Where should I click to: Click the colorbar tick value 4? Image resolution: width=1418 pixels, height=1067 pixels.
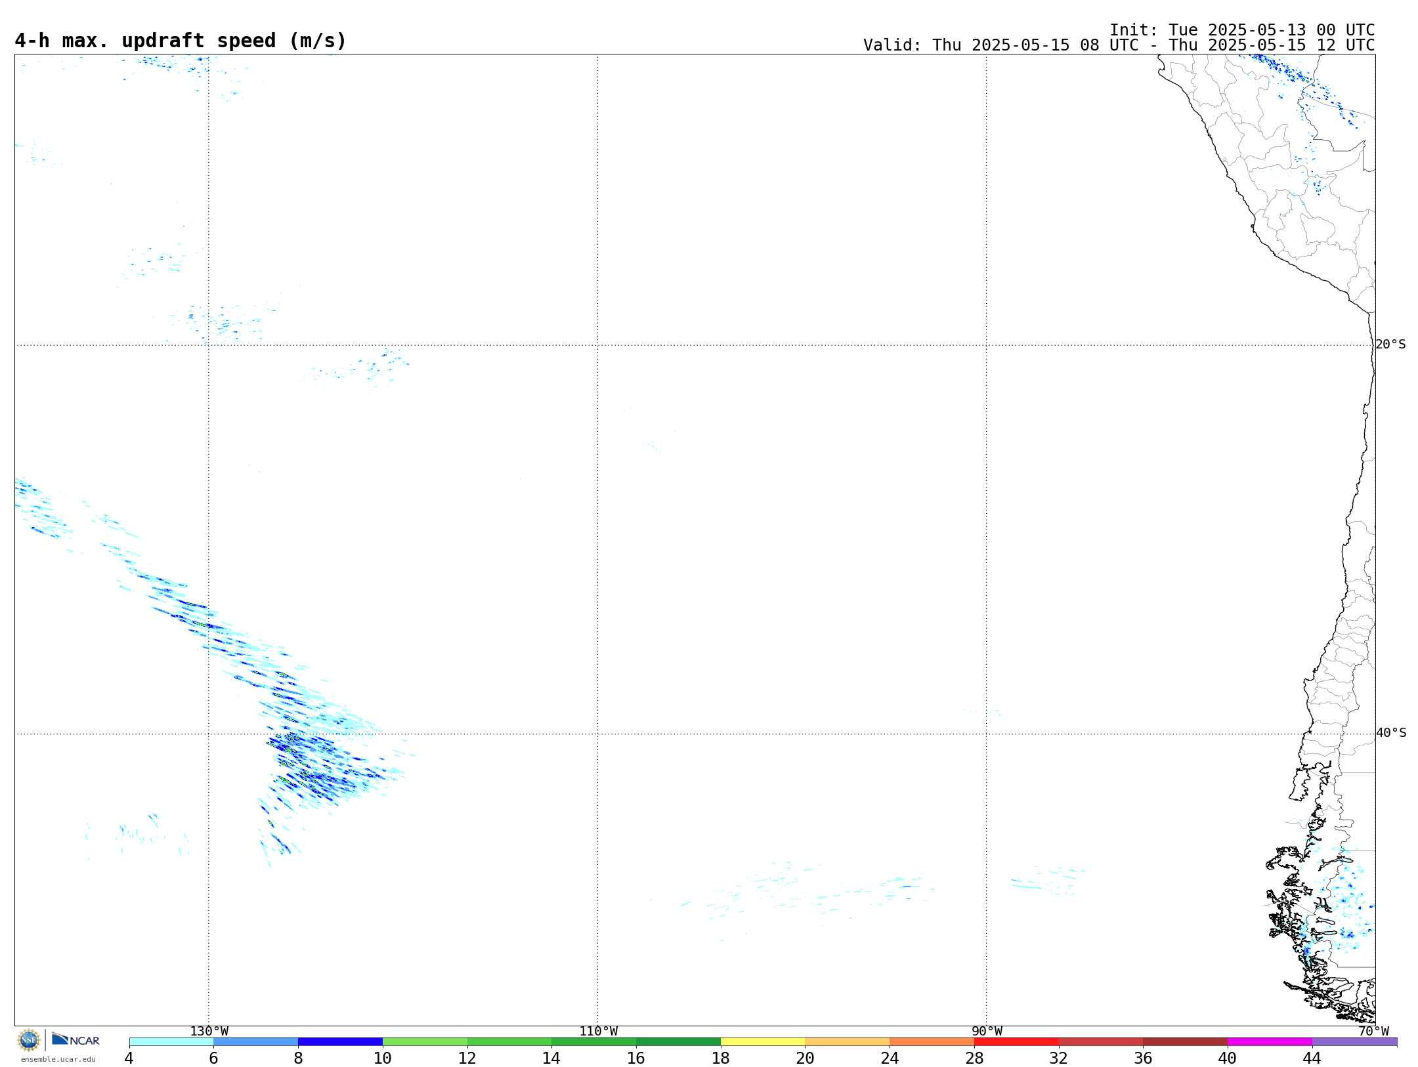click(x=129, y=1058)
